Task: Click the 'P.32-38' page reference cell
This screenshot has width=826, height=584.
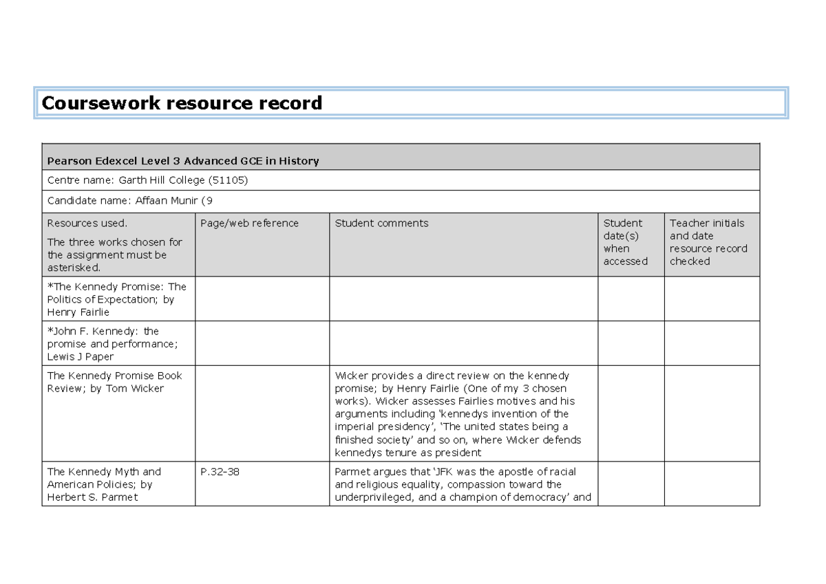Action: pos(262,484)
